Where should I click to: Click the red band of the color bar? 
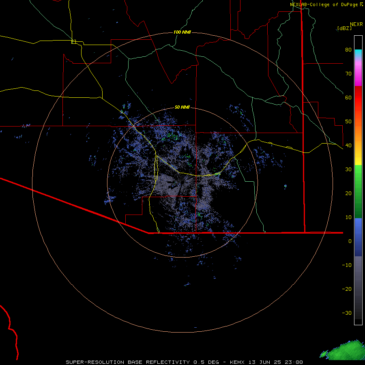tap(358, 98)
